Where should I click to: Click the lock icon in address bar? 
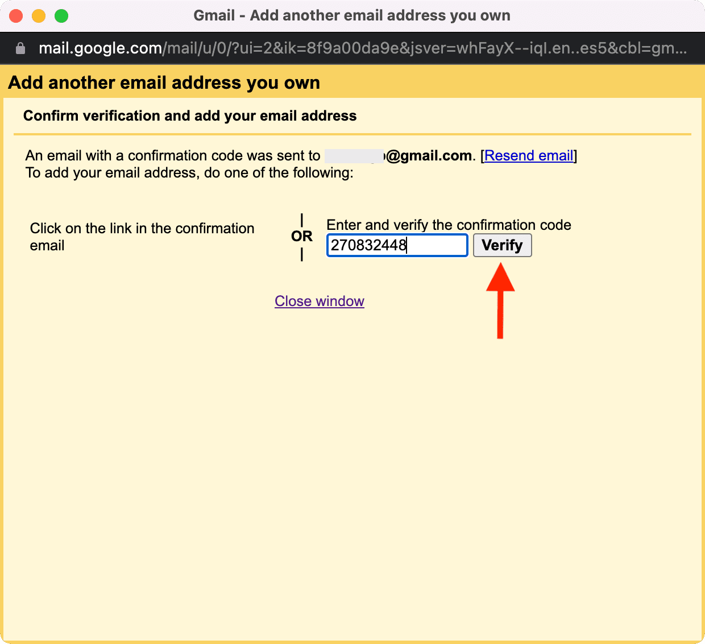(20, 48)
